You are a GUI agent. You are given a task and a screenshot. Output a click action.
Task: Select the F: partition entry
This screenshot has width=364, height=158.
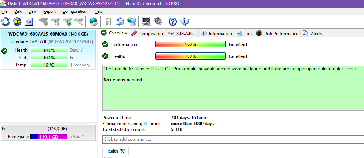(48, 132)
